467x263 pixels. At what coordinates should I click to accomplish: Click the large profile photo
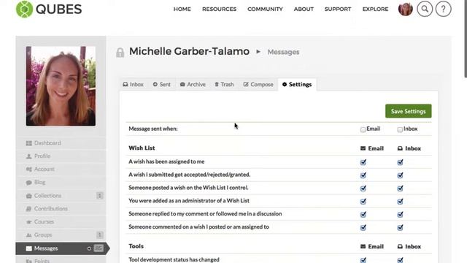61,86
